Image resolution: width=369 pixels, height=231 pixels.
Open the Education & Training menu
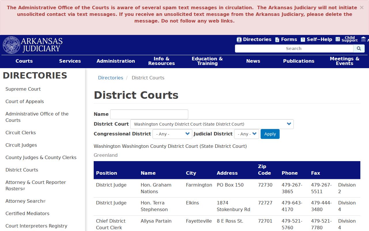pyautogui.click(x=207, y=61)
